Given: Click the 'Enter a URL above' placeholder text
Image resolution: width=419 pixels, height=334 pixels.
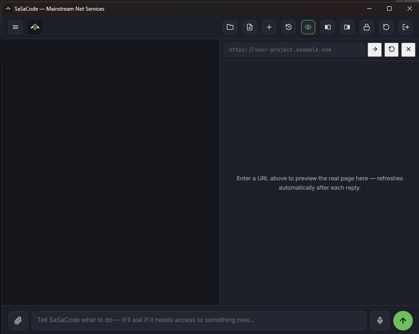Looking at the screenshot, I should [x=320, y=183].
